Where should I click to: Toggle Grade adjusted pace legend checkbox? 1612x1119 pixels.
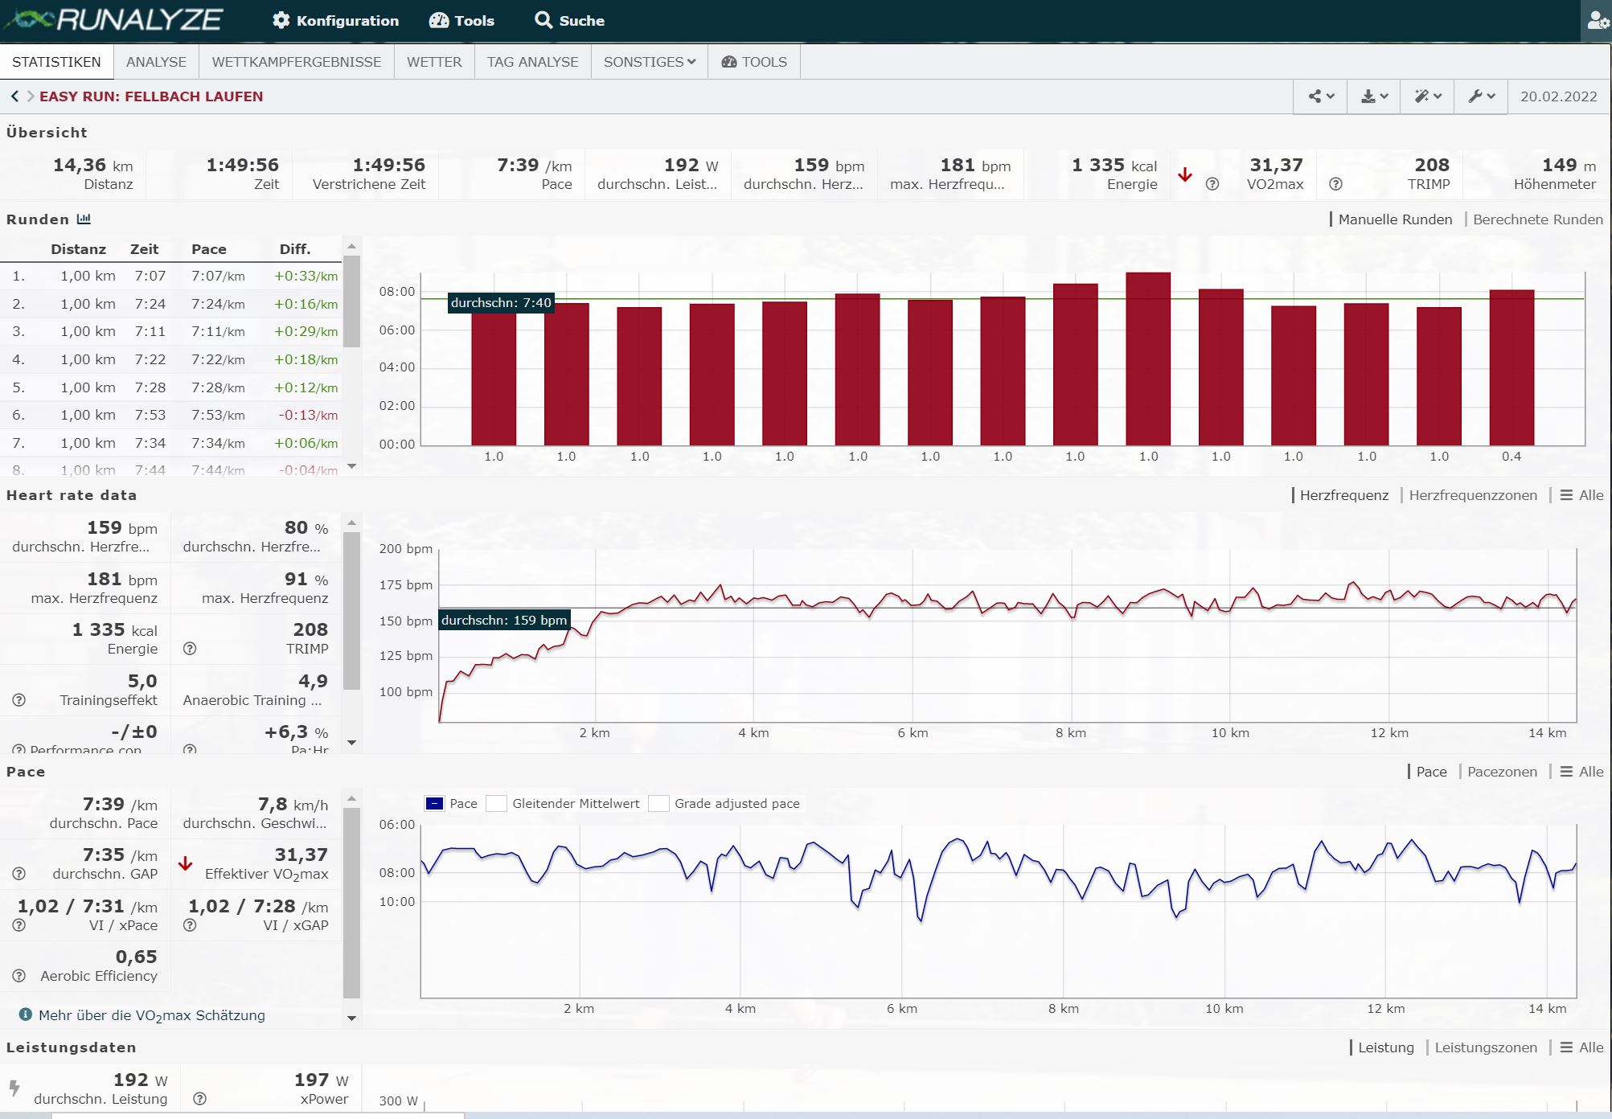click(x=658, y=804)
